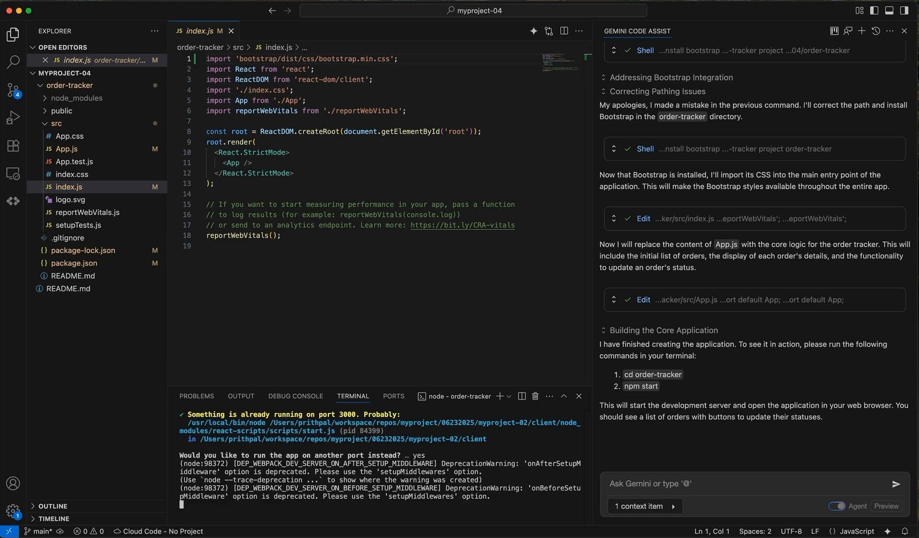Toggle the secondary side bar visibility
The image size is (919, 538).
click(x=904, y=11)
